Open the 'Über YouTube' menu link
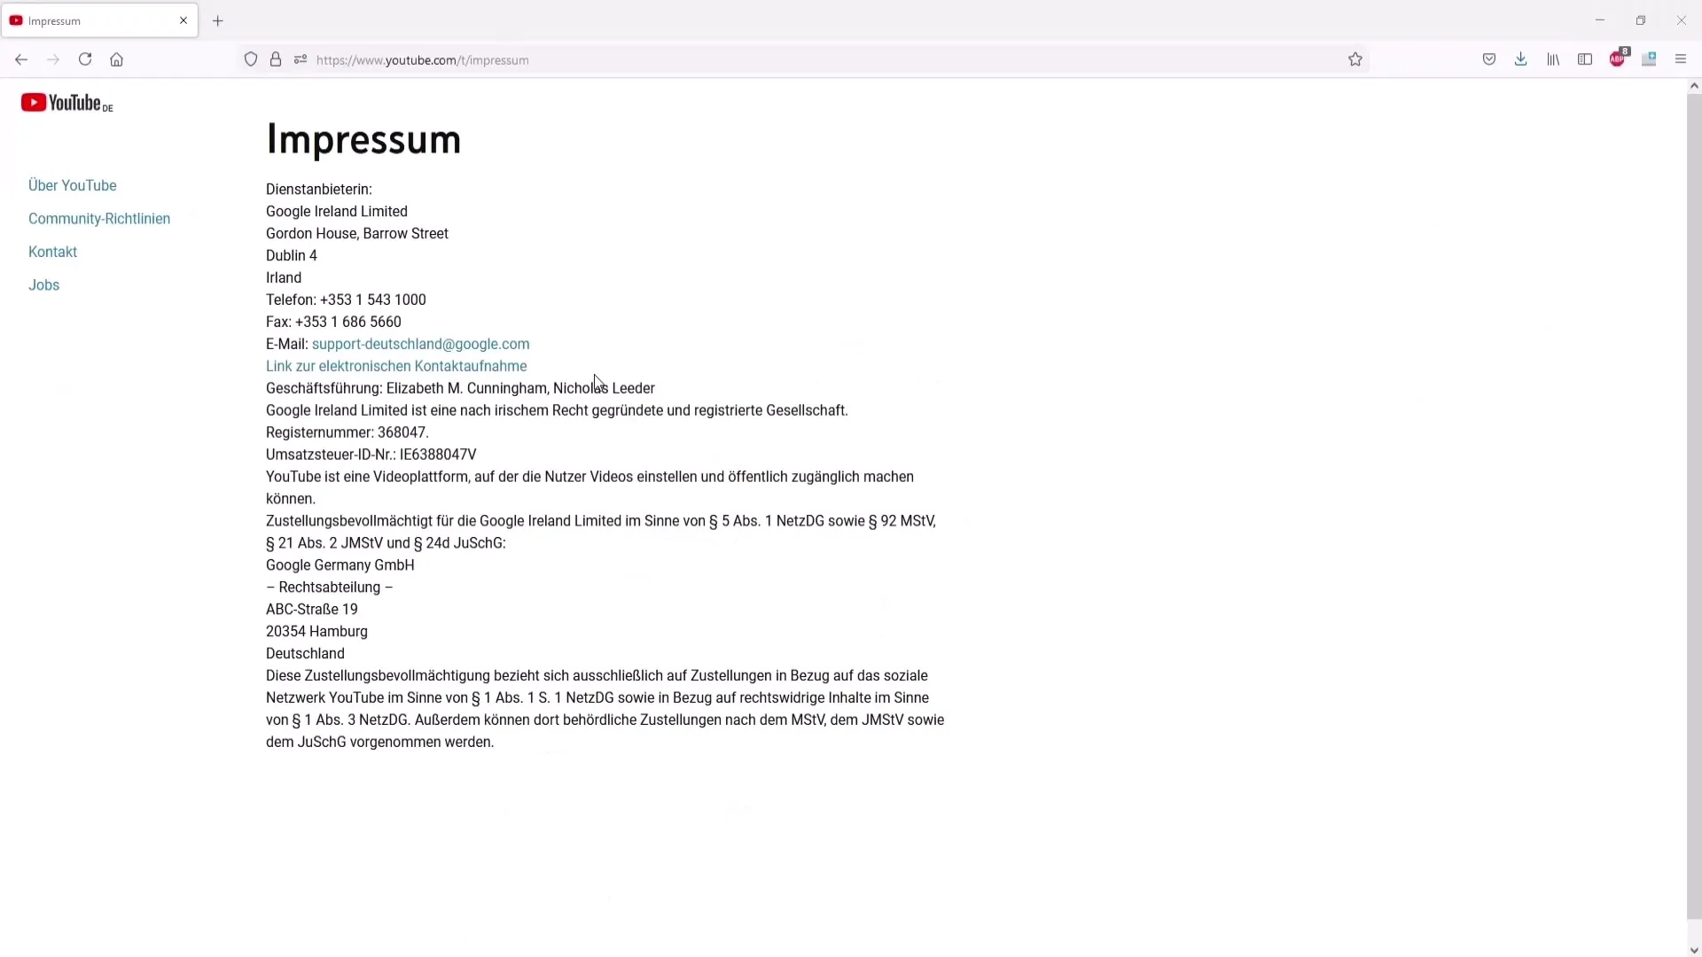Screen dimensions: 1702x957 click(x=73, y=186)
